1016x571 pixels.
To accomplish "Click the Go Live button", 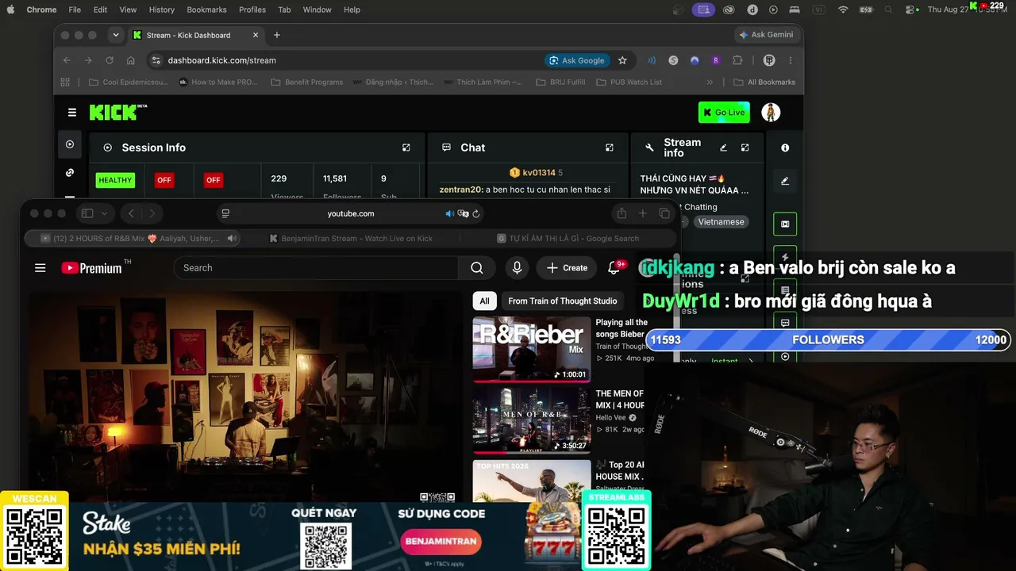I will [x=724, y=113].
